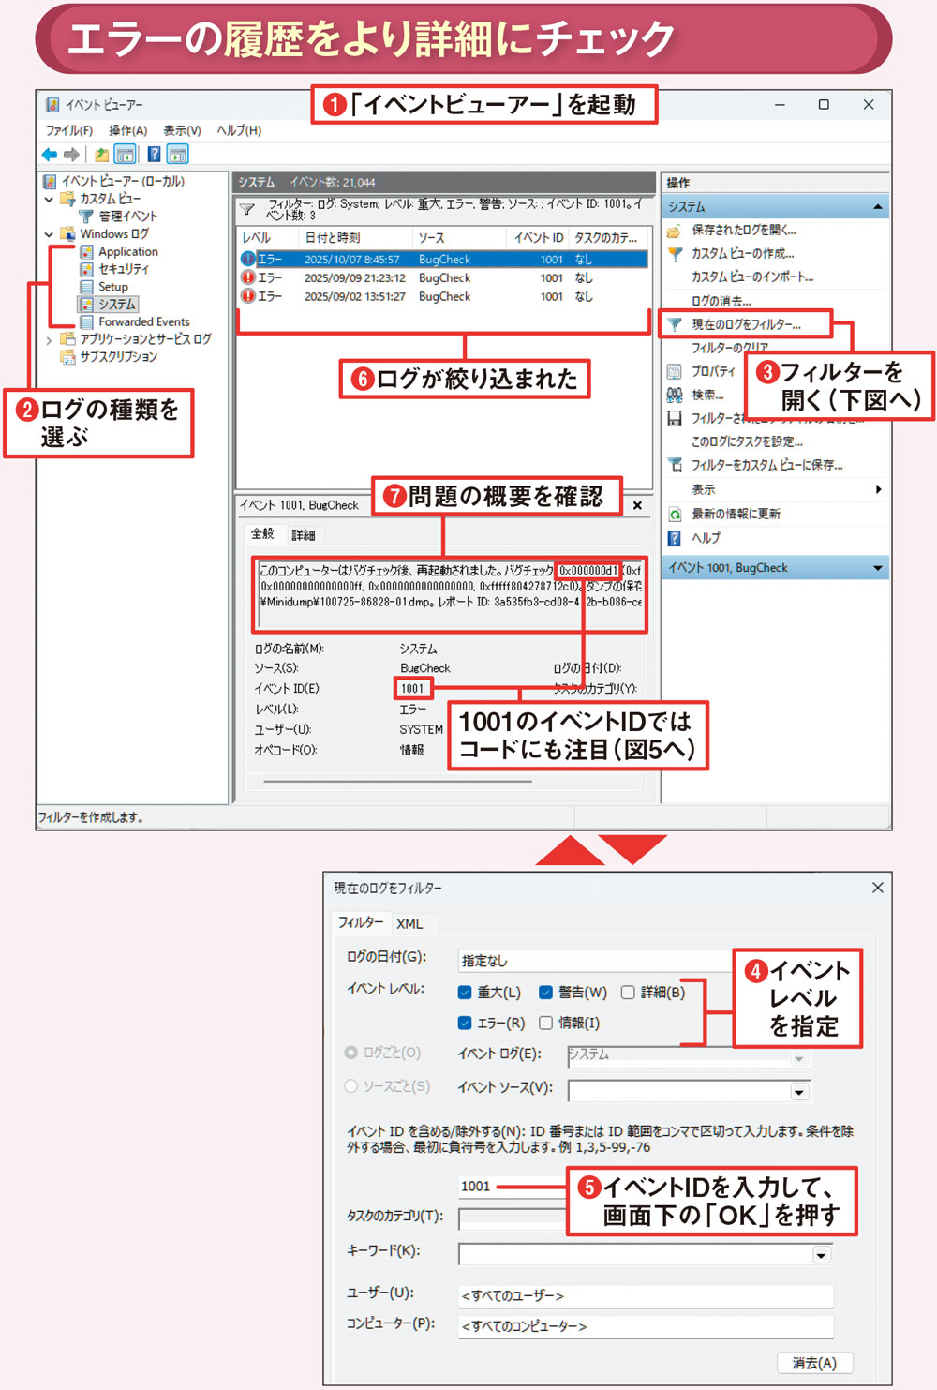937x1390 pixels.
Task: Uncheck the 重大(L) event level checkbox
Action: [465, 992]
